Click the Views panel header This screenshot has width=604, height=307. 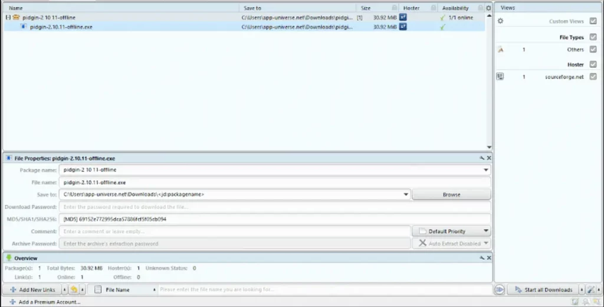tap(548, 8)
